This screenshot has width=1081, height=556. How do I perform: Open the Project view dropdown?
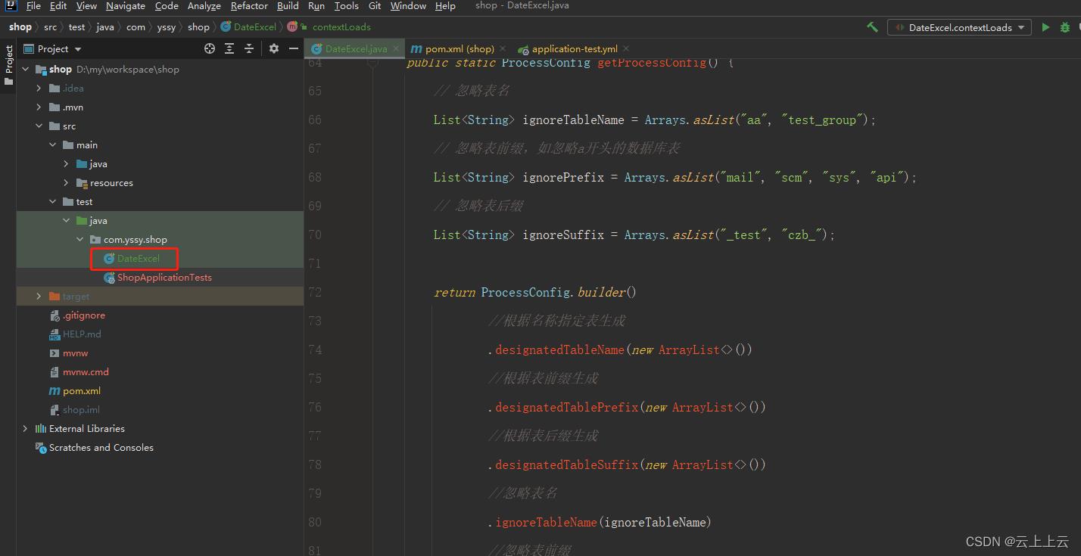click(53, 48)
